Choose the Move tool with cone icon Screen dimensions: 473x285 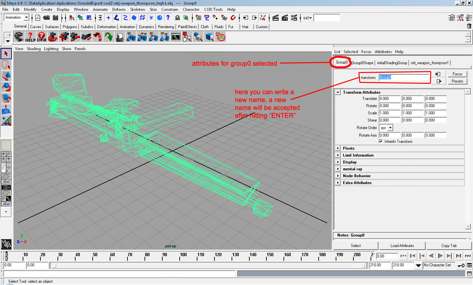pyautogui.click(x=6, y=76)
